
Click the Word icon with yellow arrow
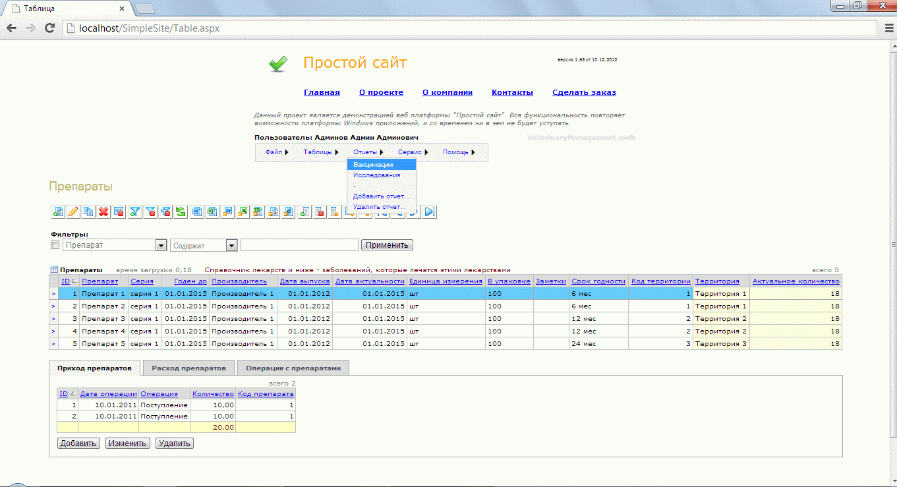(x=227, y=212)
